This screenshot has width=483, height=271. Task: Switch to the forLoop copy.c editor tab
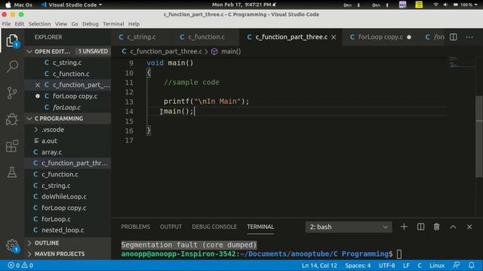coord(380,37)
